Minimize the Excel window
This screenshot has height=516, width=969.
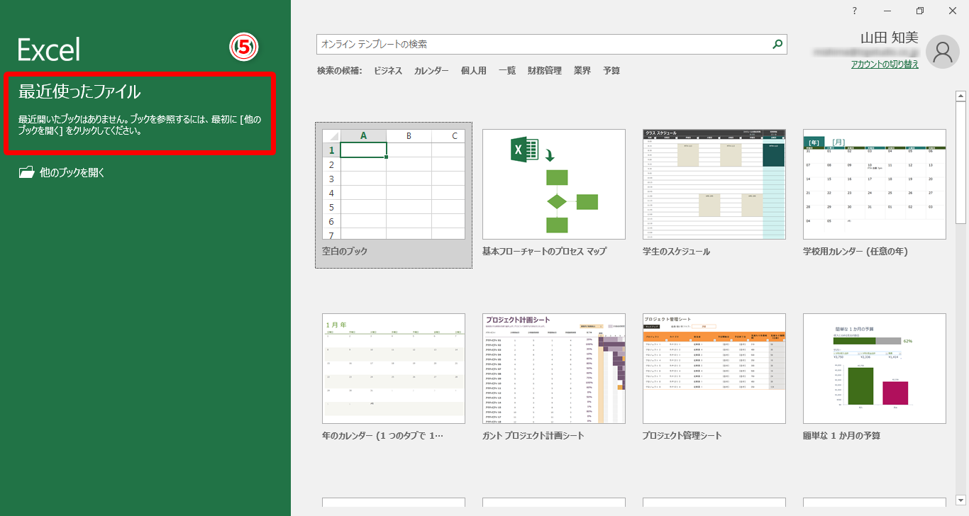pos(887,11)
